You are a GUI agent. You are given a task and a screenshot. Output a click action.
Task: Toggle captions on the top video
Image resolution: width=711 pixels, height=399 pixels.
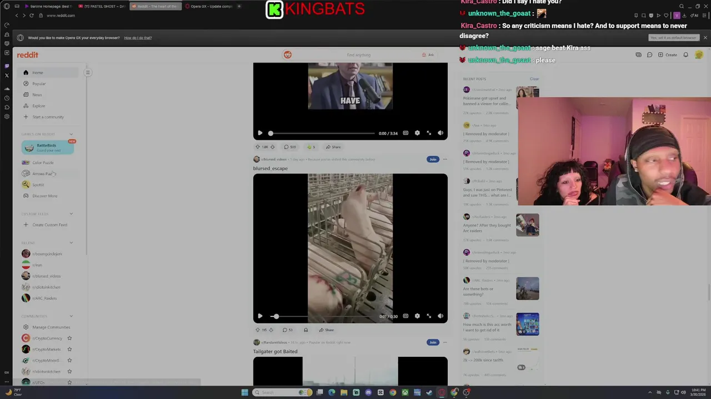point(405,133)
